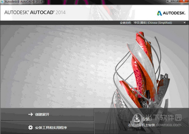189x134 pixels.
Task: Click the dropdown arrow of the language selector
Action: [185, 23]
